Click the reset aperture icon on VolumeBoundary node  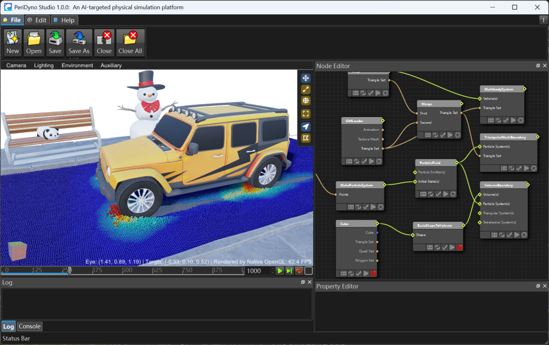(x=524, y=235)
